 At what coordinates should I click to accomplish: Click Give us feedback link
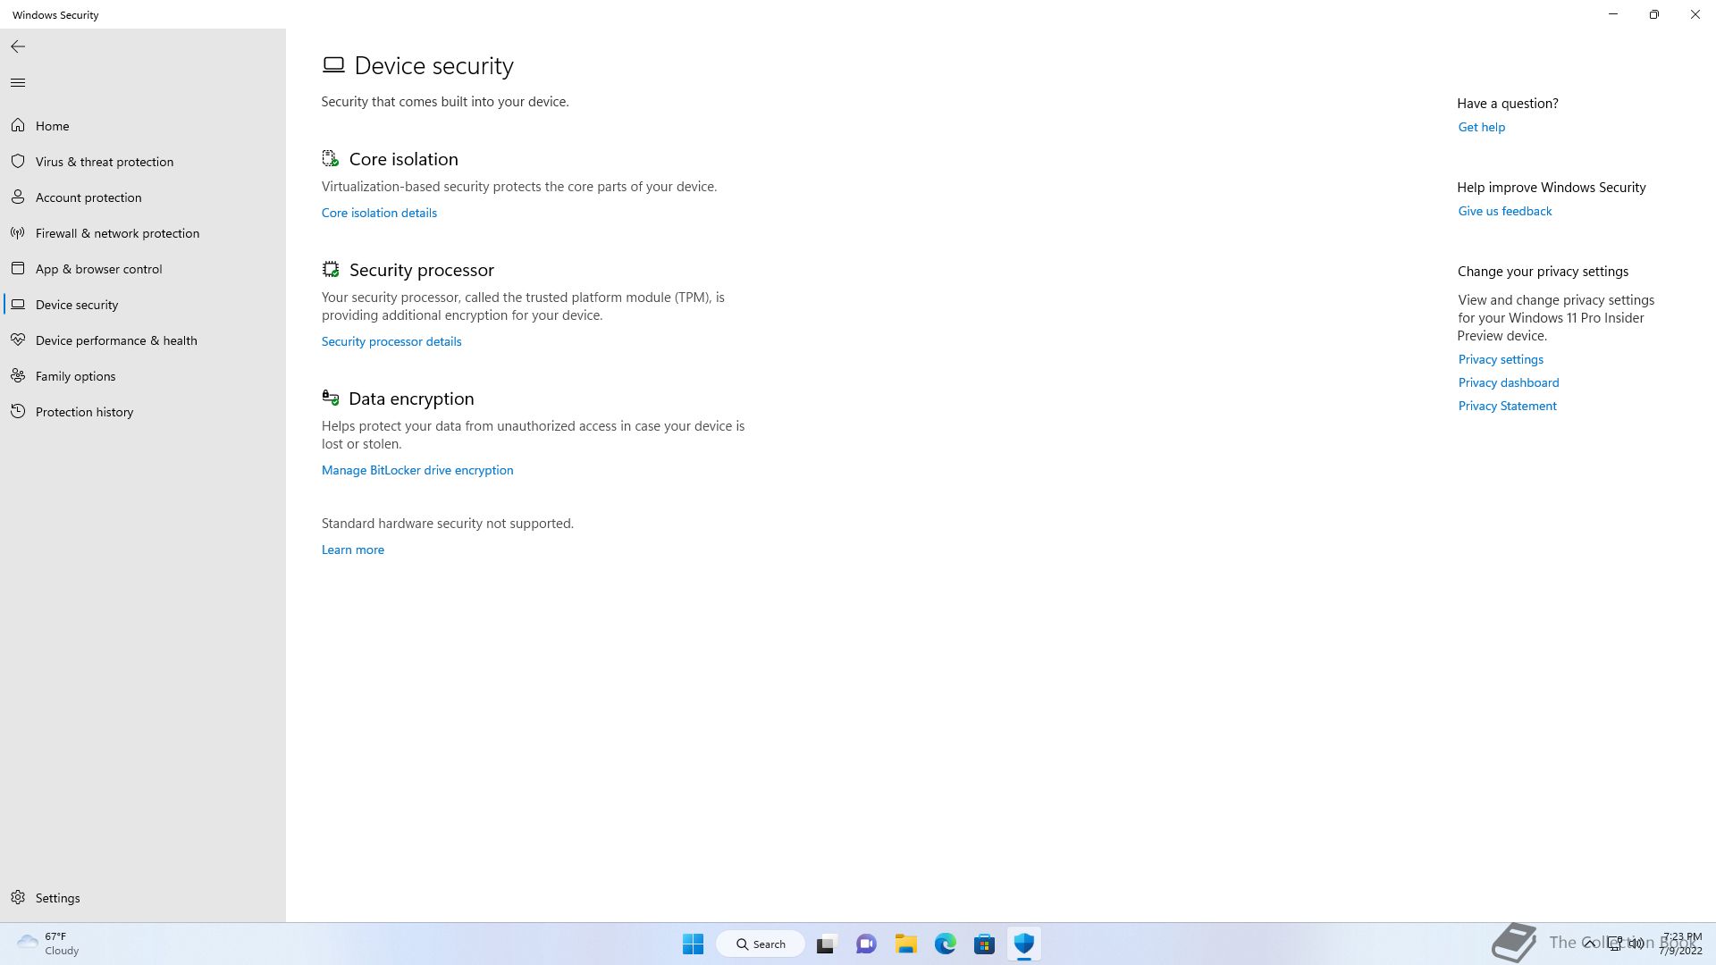[1505, 211]
